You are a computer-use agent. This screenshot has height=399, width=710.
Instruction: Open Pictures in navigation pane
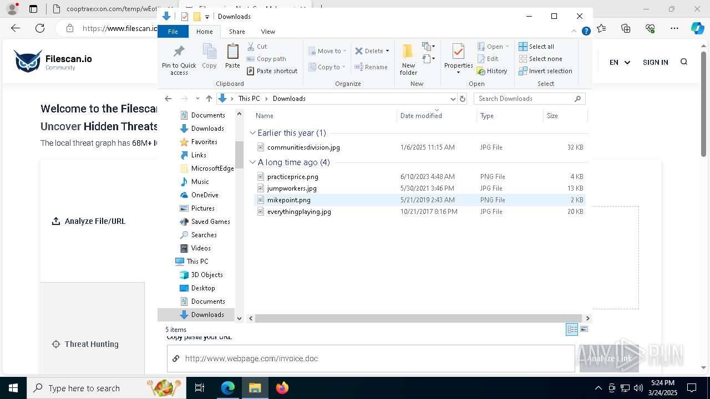(x=202, y=208)
